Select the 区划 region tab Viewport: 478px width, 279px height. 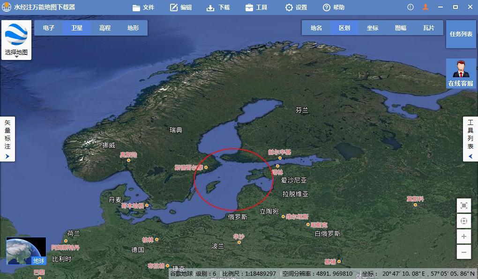344,28
